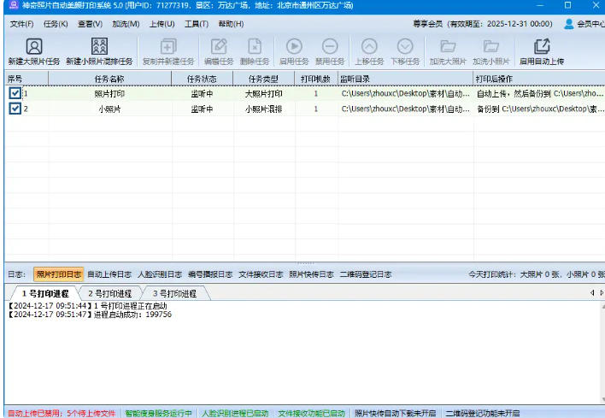Sort by 打印后操作 column header
The image size is (605, 418).
(x=539, y=79)
